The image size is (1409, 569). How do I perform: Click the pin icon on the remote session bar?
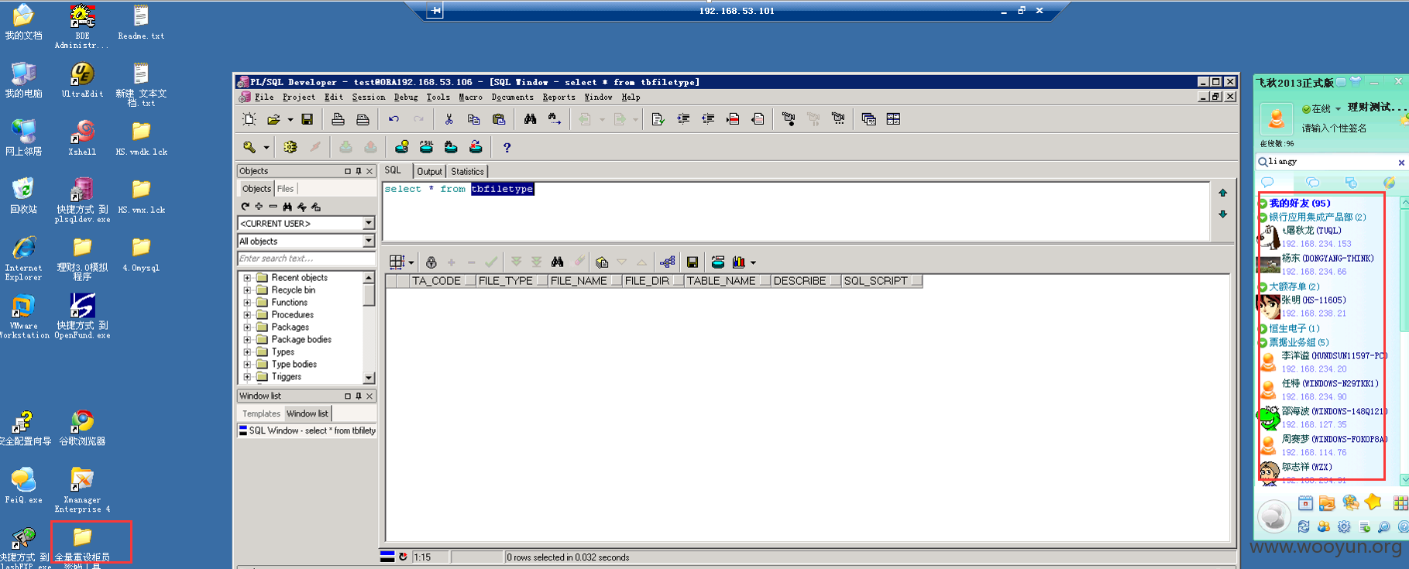[x=435, y=11]
